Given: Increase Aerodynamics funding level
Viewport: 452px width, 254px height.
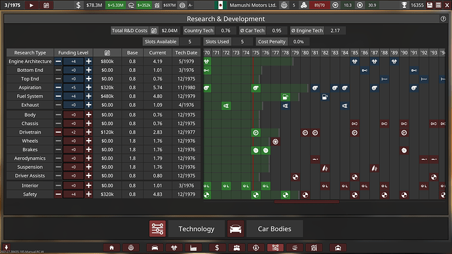Looking at the screenshot, I should [x=89, y=158].
